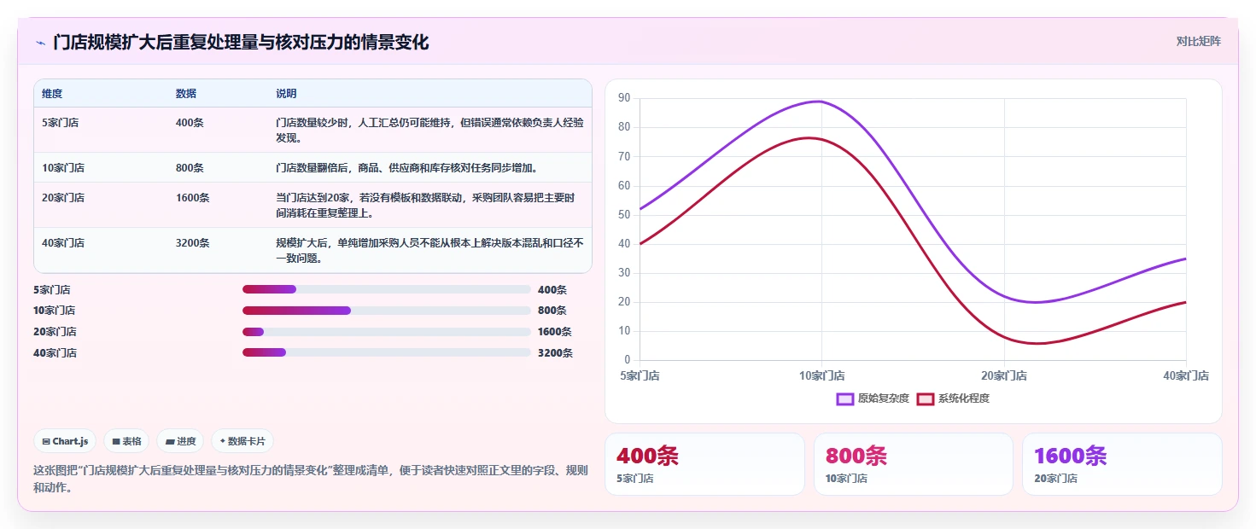Select the 1600条 cell in the table

click(x=193, y=198)
